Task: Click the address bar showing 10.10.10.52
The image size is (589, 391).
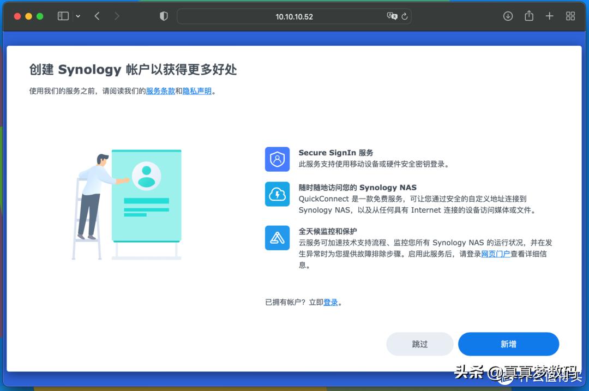Action: (x=294, y=16)
